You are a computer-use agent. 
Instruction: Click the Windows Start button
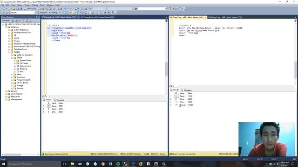click(4, 164)
